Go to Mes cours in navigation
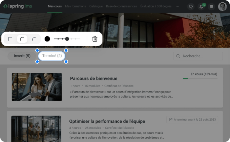The width and height of the screenshot is (230, 142). pyautogui.click(x=55, y=6)
